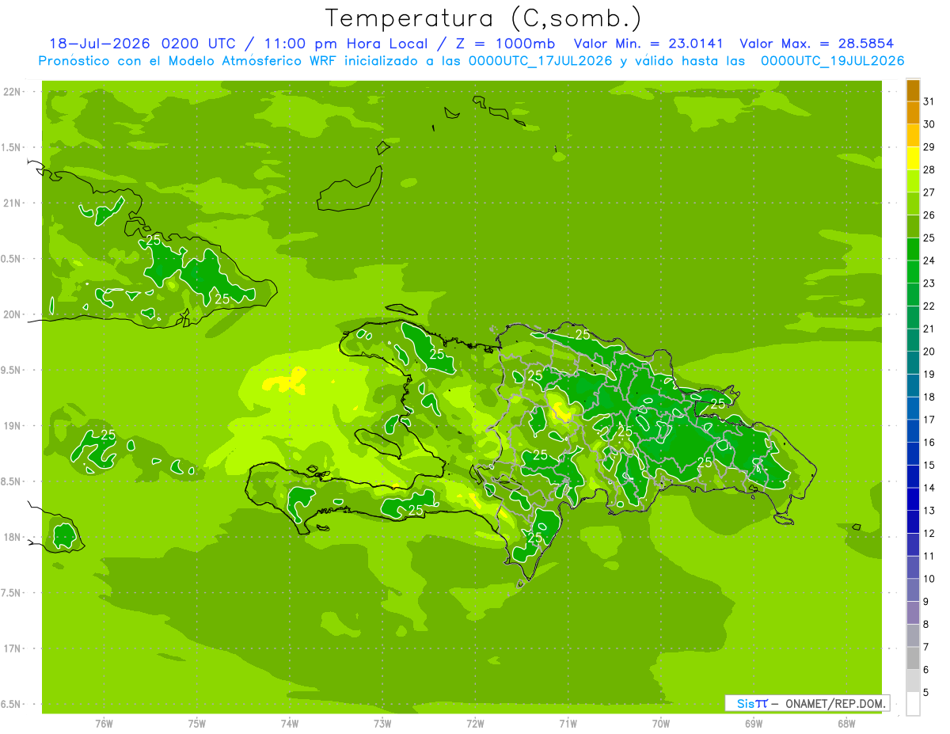
Task: Pick the dark orange swatch above 31
Action: point(913,90)
